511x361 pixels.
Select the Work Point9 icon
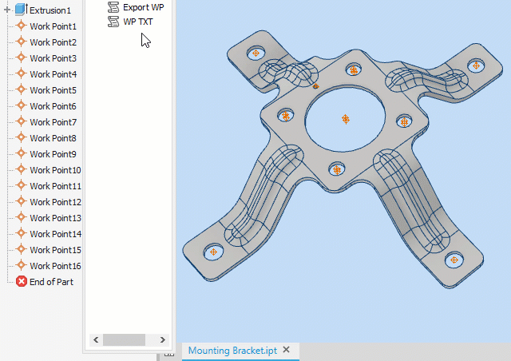(22, 154)
